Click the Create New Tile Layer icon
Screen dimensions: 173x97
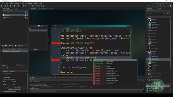pos(9,46)
